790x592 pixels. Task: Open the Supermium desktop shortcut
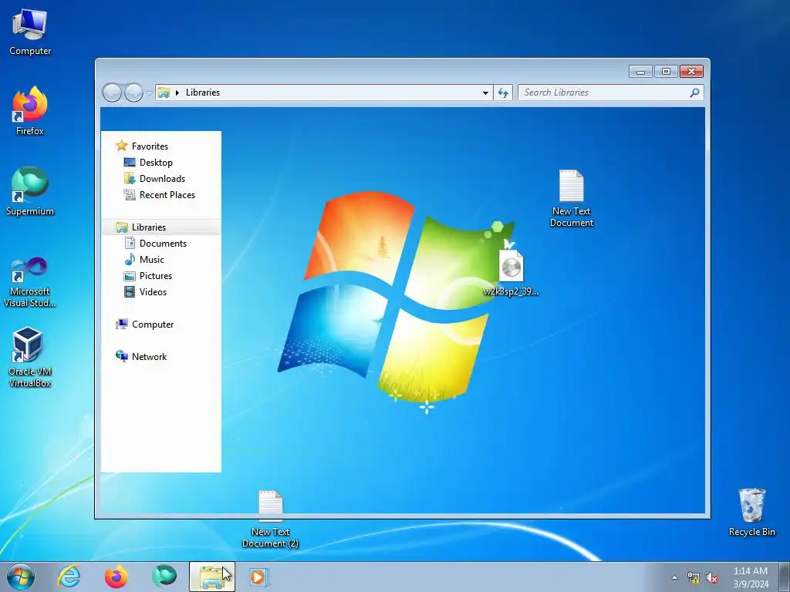tap(30, 191)
